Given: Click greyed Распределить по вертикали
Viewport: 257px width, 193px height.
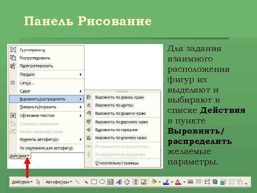Looking at the screenshot, I should pos(122,155).
